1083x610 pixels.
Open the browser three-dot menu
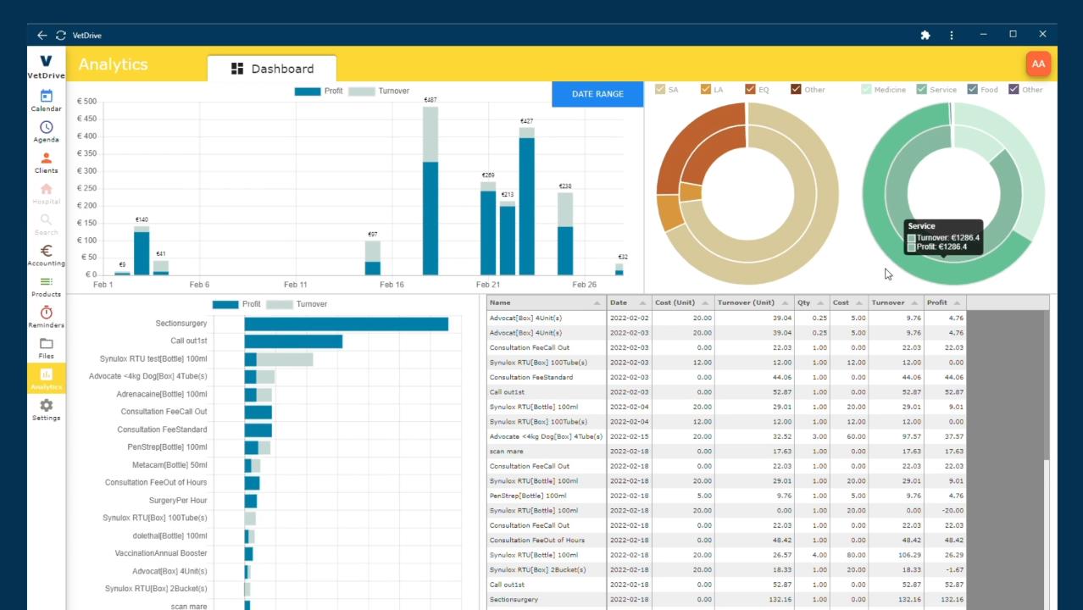(952, 35)
